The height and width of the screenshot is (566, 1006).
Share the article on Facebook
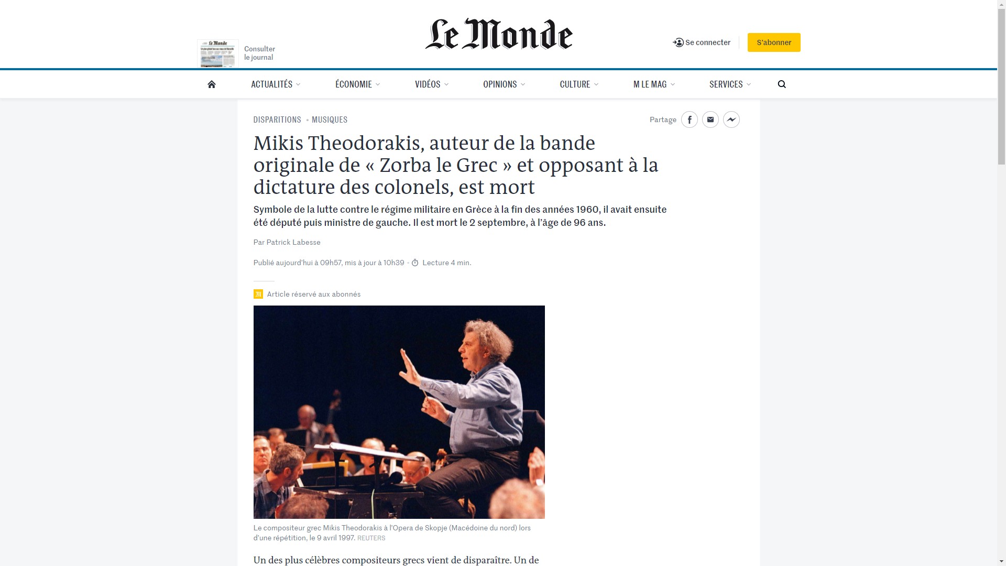[x=690, y=119]
